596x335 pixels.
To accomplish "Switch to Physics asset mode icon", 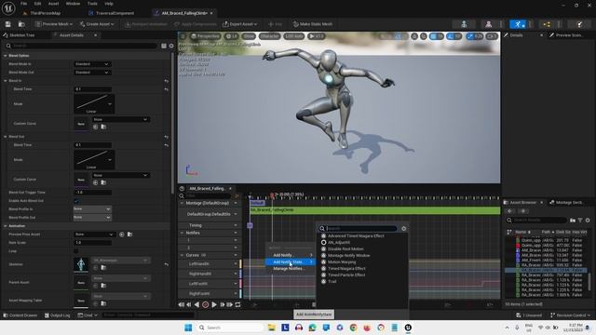I will (x=579, y=24).
